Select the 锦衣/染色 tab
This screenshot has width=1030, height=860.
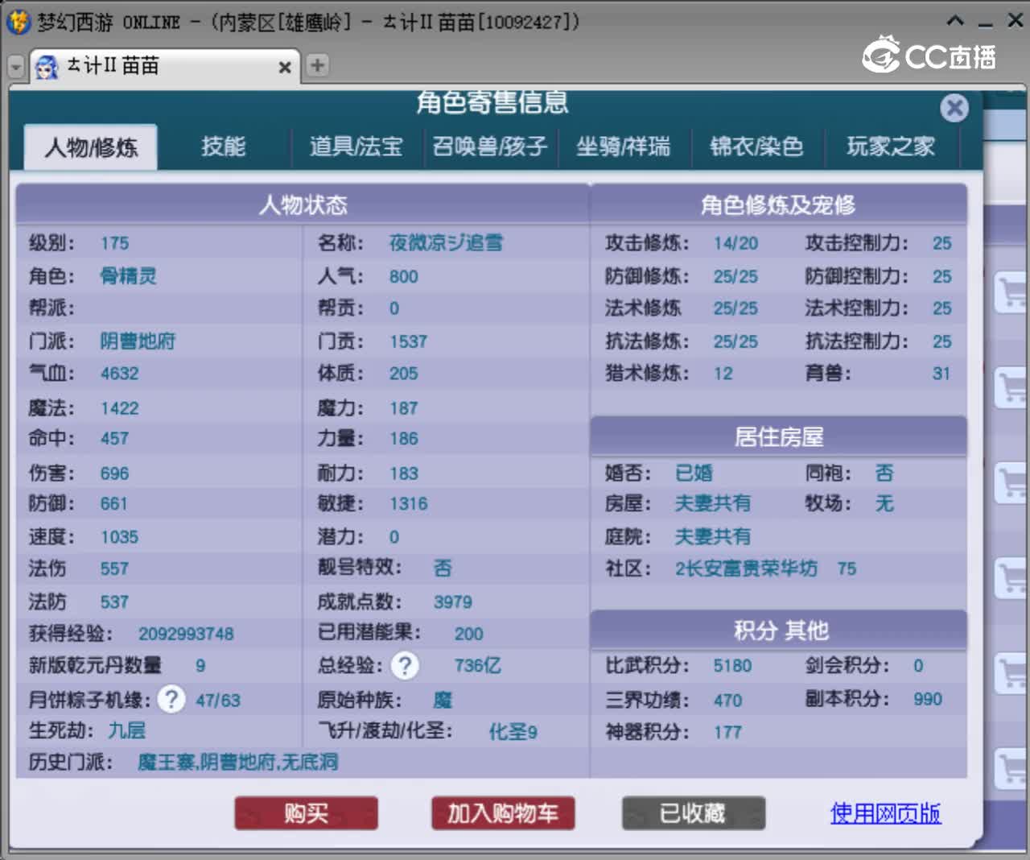[x=757, y=147]
